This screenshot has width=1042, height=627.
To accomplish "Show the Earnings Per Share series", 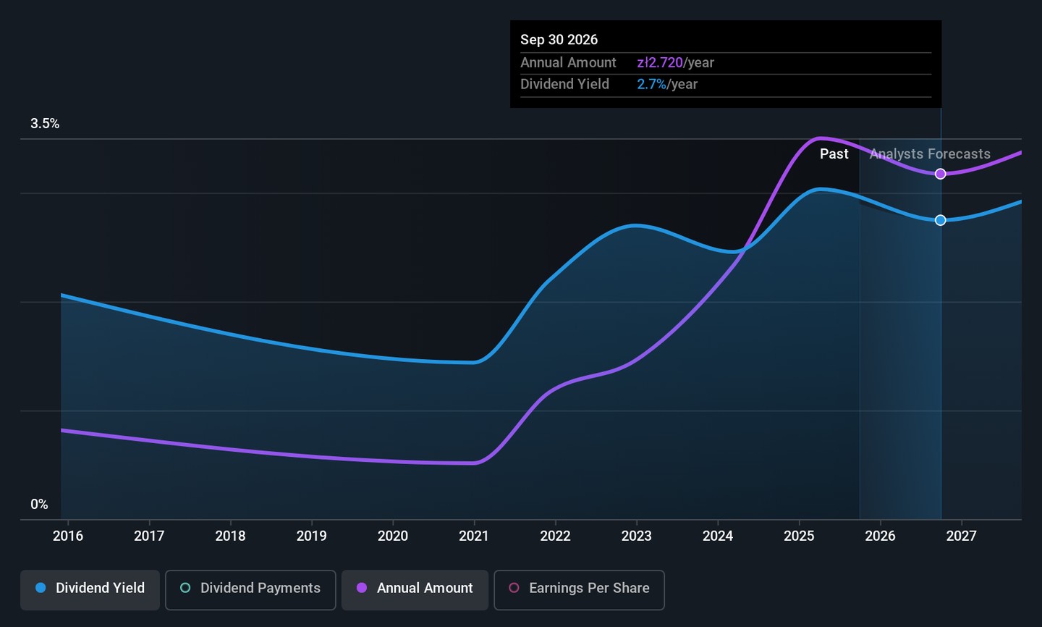I will click(579, 589).
